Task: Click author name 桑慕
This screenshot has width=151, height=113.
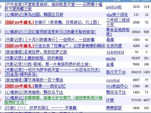Action: point(110,40)
